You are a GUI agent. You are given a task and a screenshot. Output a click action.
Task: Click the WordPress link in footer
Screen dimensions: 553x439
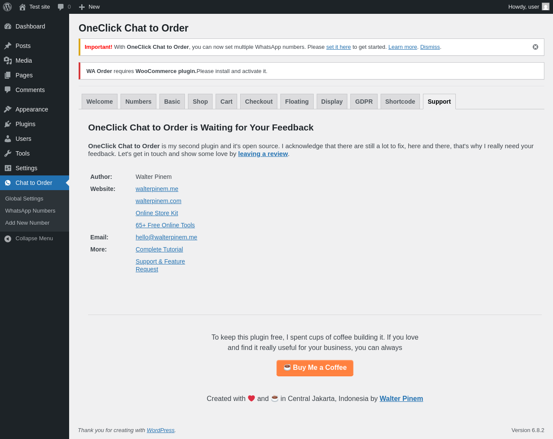pos(161,430)
